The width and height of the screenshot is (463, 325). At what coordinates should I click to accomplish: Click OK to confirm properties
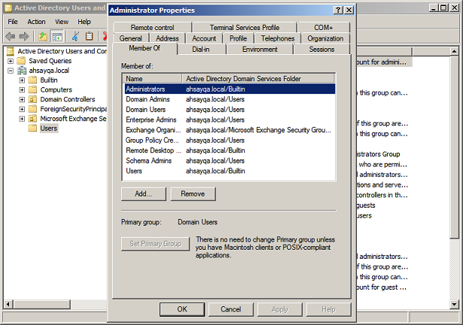(182, 309)
